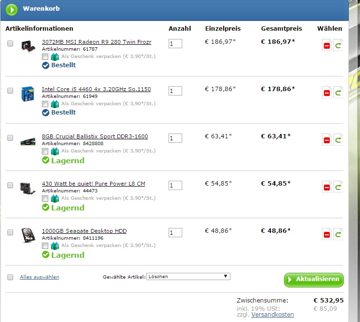The width and height of the screenshot is (360, 322).
Task: Click the Zwischensumme € 532,95 amount
Action: (328, 301)
